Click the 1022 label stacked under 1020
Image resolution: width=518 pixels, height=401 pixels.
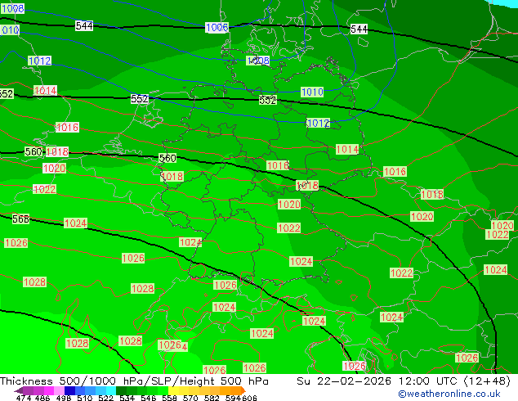point(498,235)
